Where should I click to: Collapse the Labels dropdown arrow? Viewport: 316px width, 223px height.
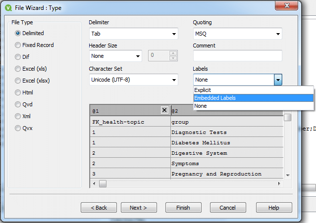pos(278,80)
